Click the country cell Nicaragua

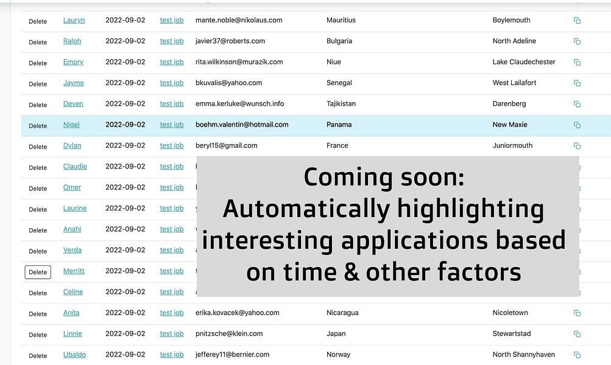coord(342,313)
